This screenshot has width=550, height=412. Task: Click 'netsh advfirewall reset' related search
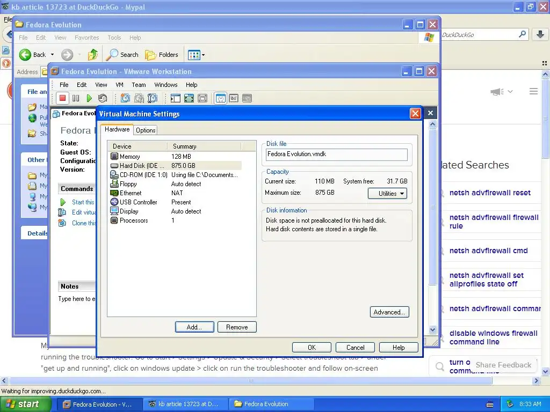coord(490,193)
